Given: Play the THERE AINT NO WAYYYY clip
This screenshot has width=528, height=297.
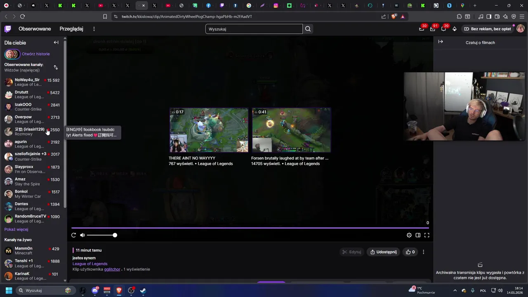Looking at the screenshot, I should pos(209,130).
